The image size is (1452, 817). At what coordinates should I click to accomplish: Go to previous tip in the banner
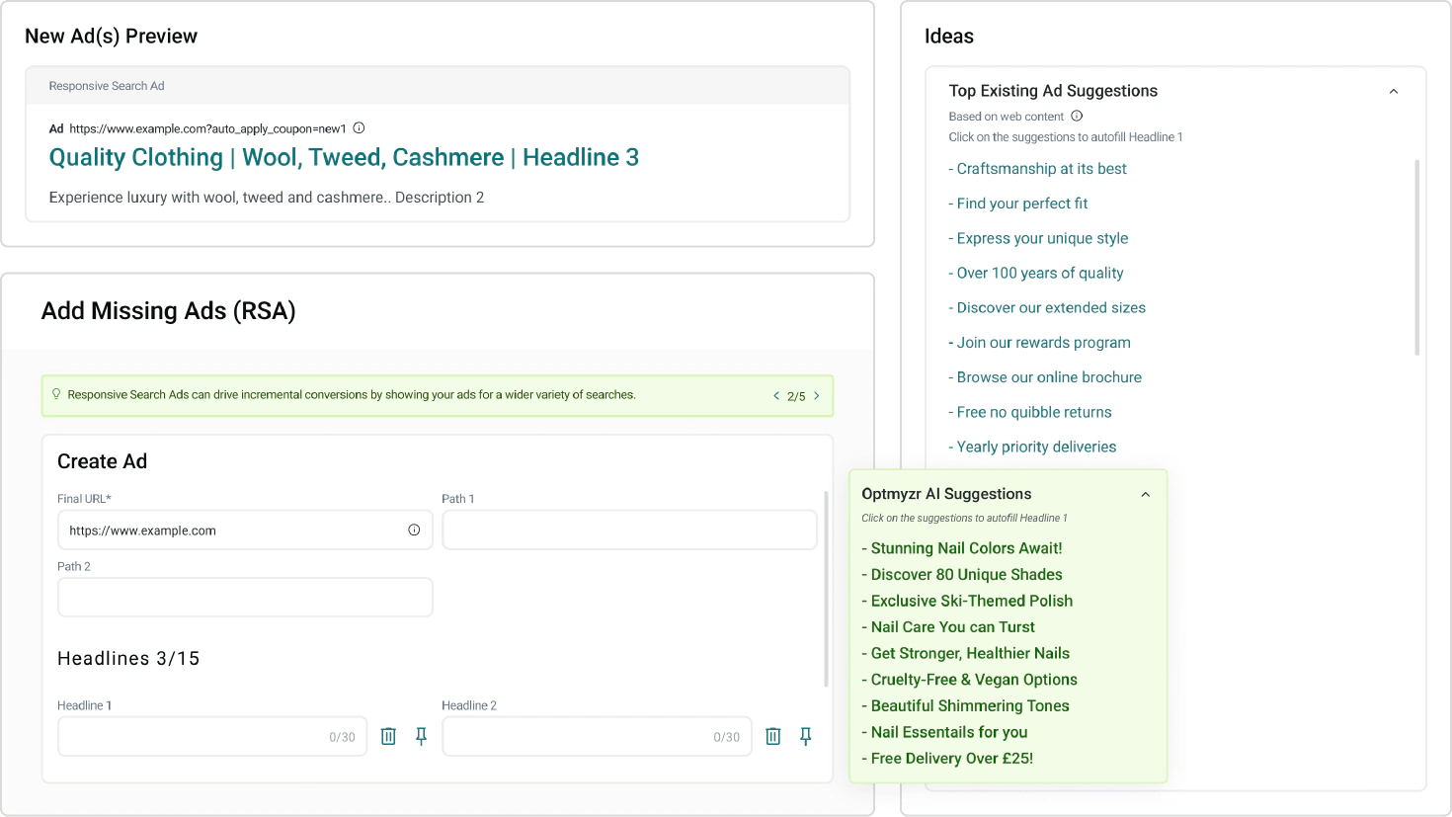tap(775, 396)
